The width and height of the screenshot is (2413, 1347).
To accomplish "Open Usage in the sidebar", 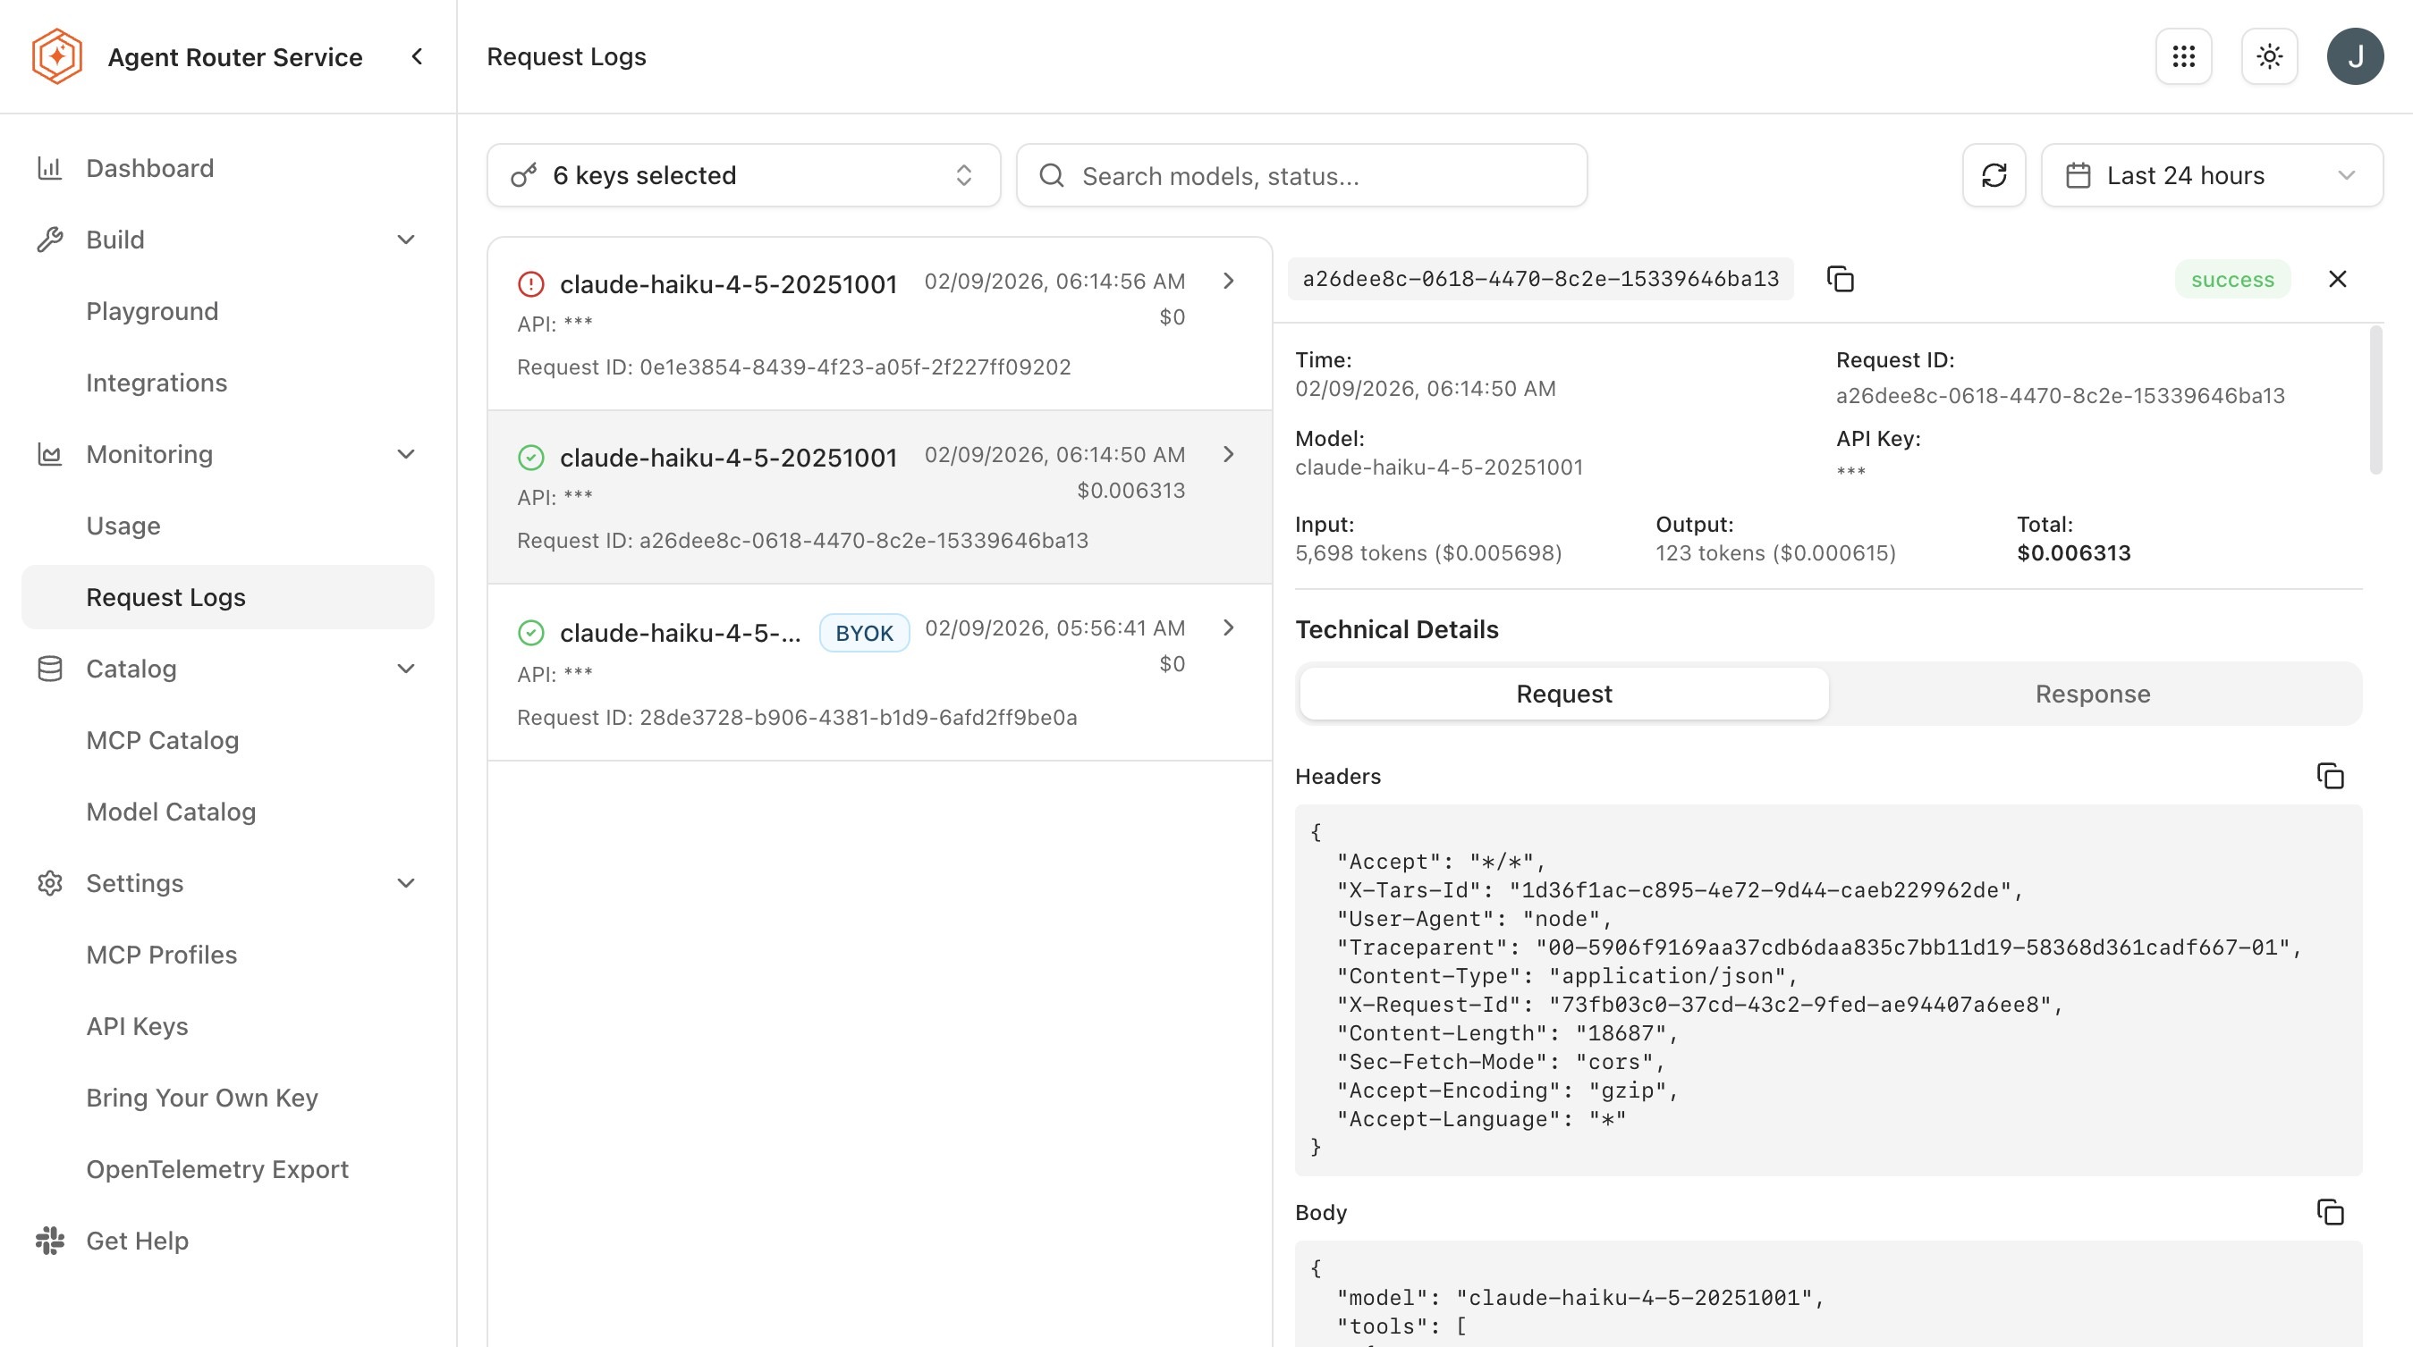I will (x=123, y=526).
